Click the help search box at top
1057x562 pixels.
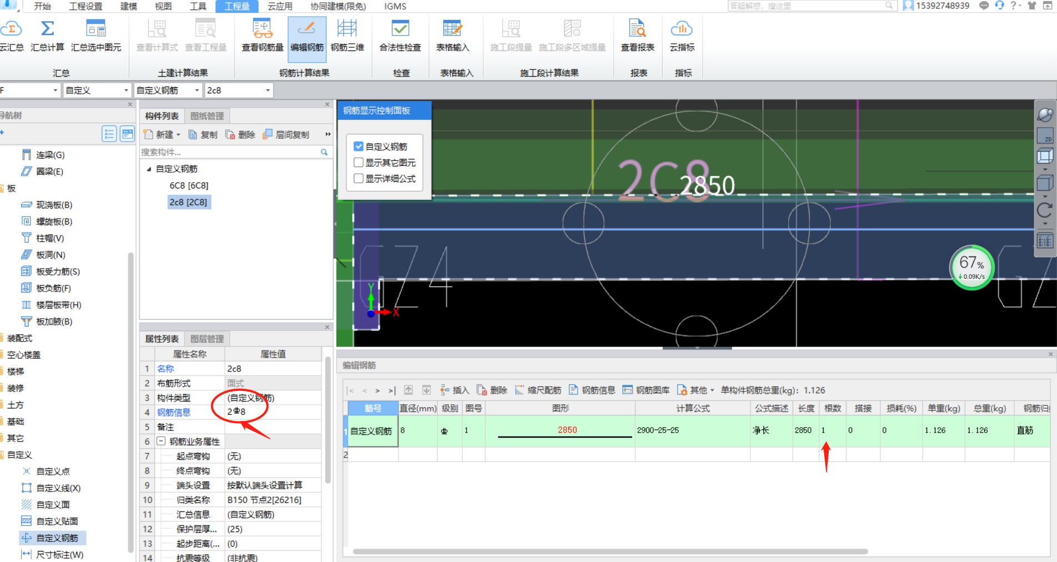[811, 6]
